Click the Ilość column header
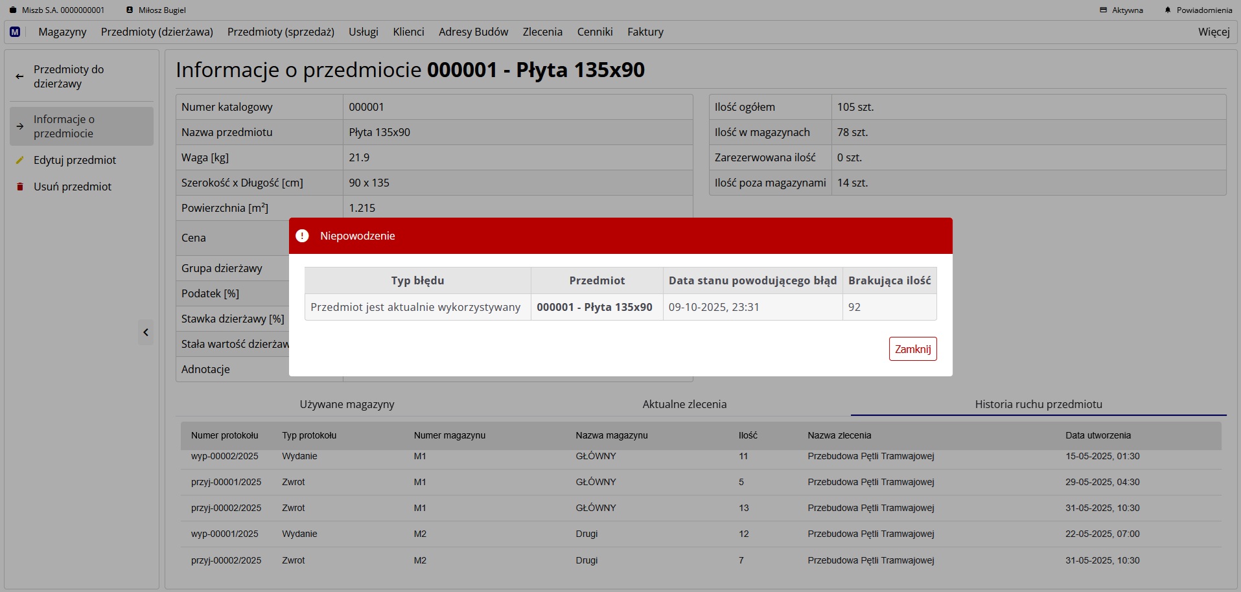This screenshot has height=592, width=1241. [x=748, y=435]
